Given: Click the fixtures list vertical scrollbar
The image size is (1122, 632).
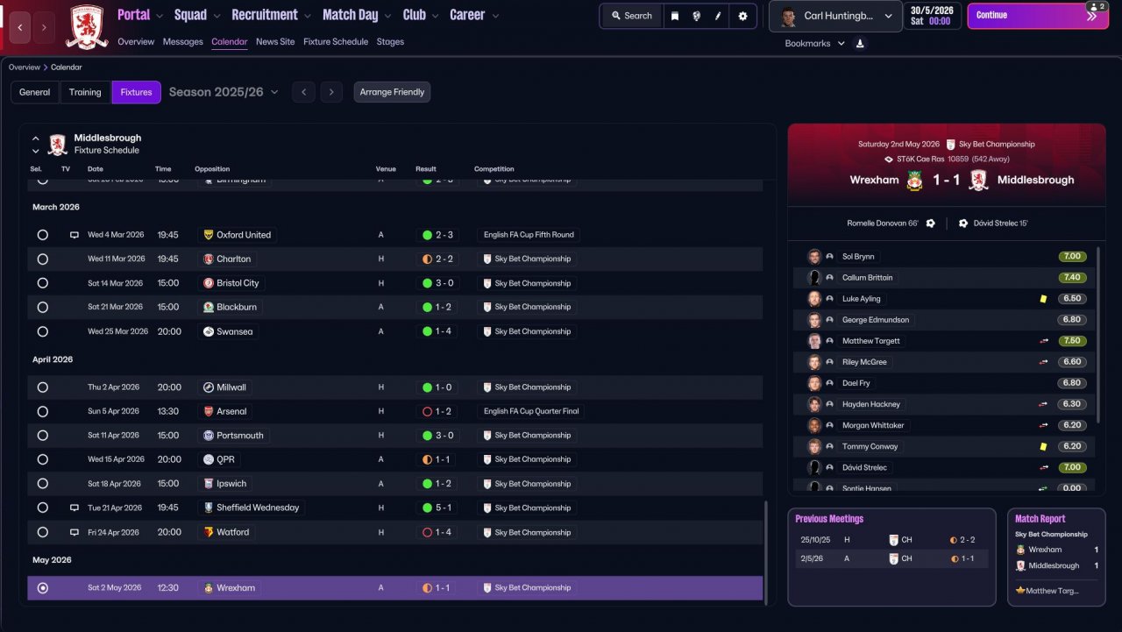Looking at the screenshot, I should (x=766, y=552).
